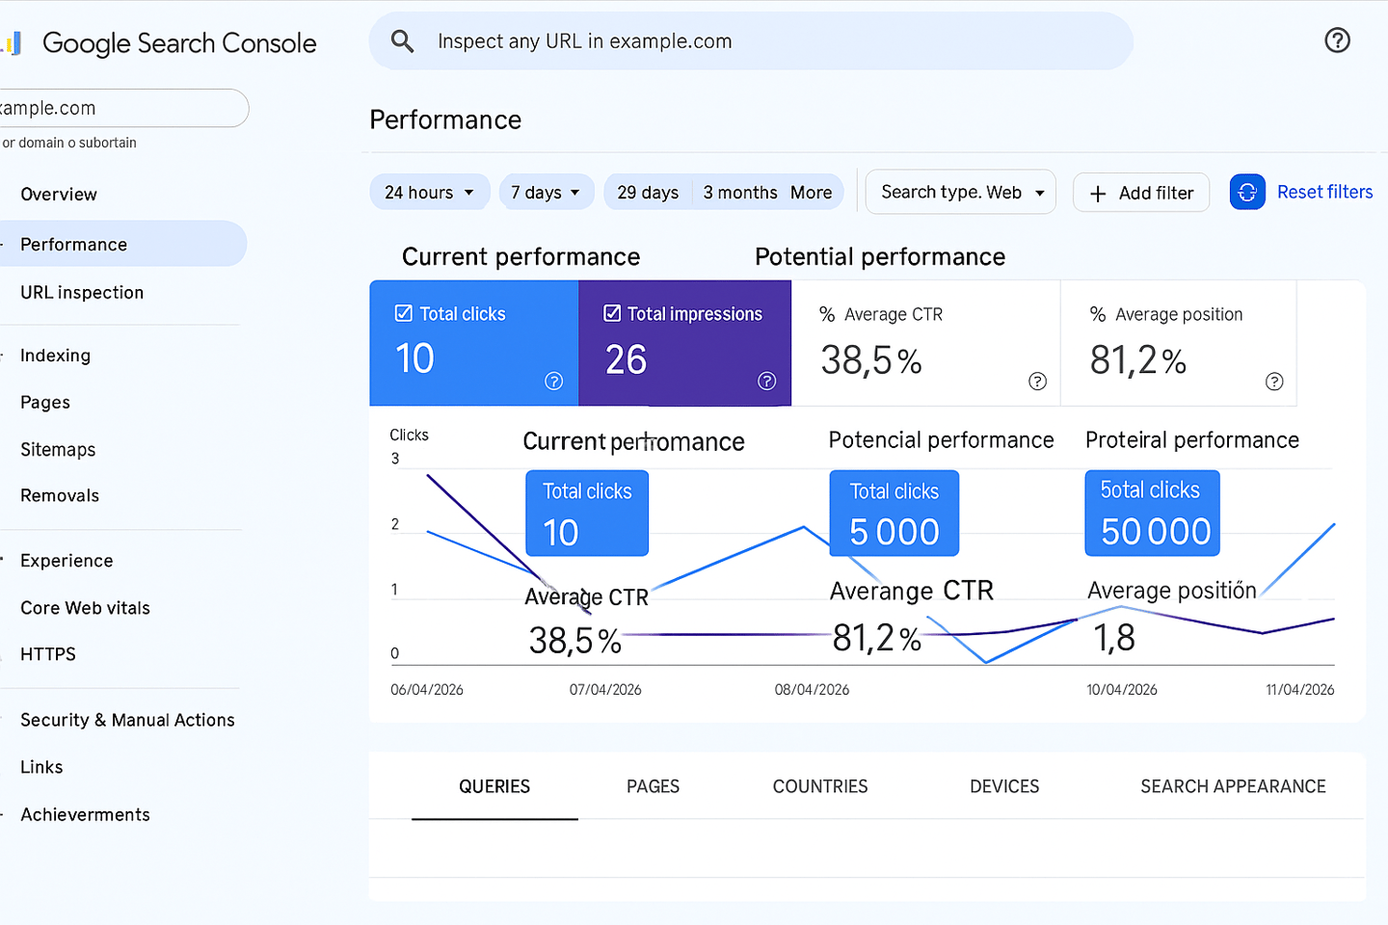Viewport: 1388px width, 925px height.
Task: Click the Potencial performance chart label
Action: click(x=942, y=440)
